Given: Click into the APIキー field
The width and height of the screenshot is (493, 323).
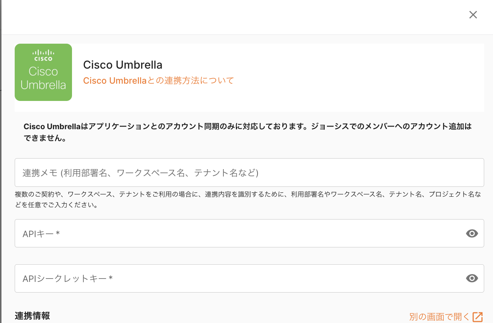Looking at the screenshot, I should [x=239, y=233].
